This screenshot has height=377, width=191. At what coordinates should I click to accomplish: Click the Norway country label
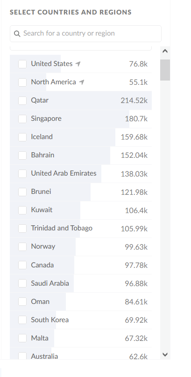point(43,246)
